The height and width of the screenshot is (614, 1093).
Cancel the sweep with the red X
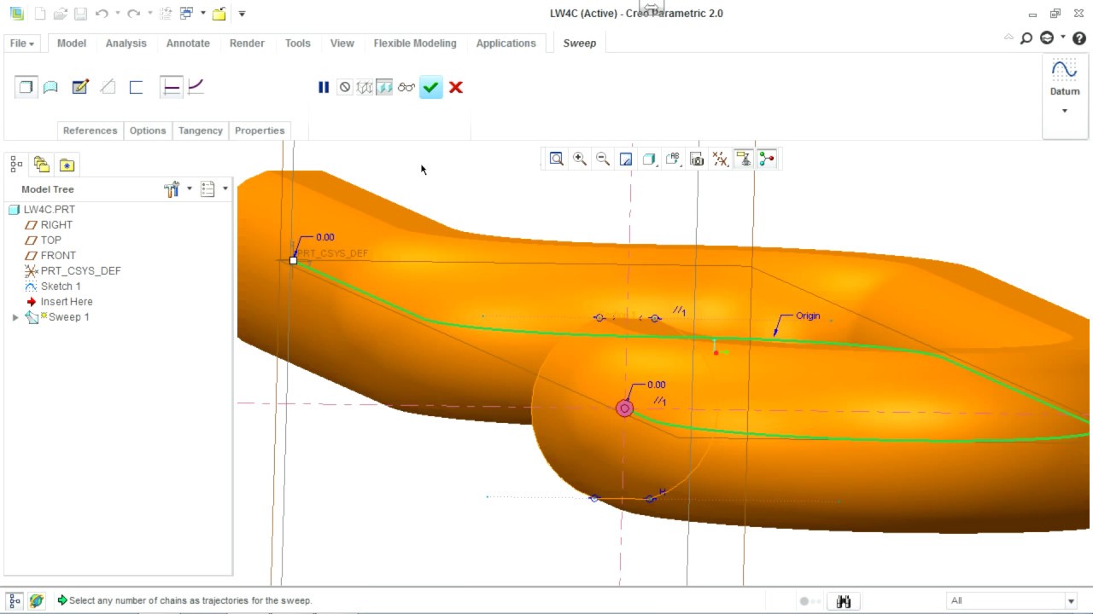(456, 87)
